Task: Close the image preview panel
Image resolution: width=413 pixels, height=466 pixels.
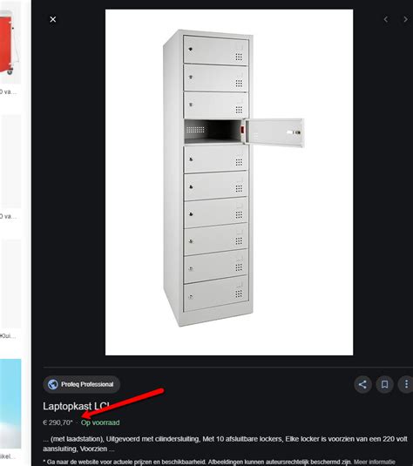Action: (53, 19)
